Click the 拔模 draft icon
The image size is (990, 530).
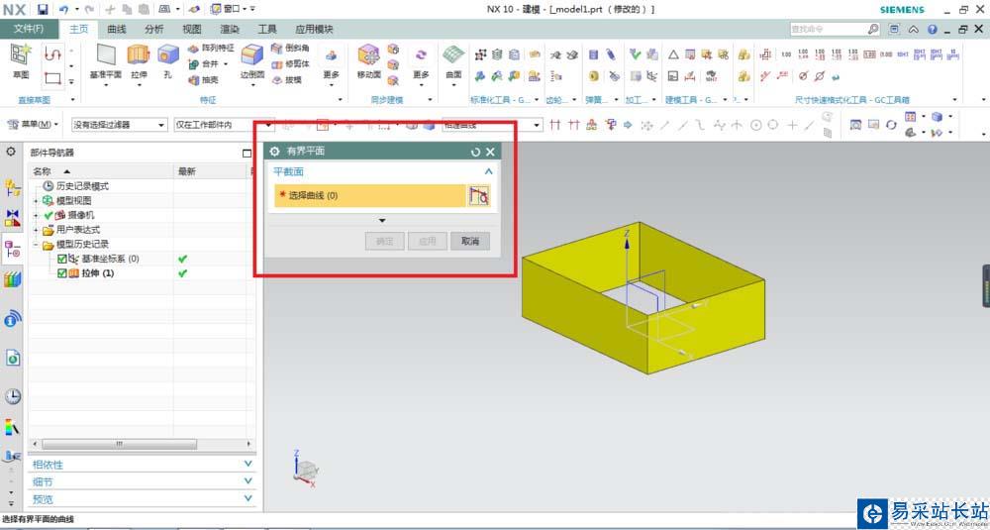click(276, 80)
